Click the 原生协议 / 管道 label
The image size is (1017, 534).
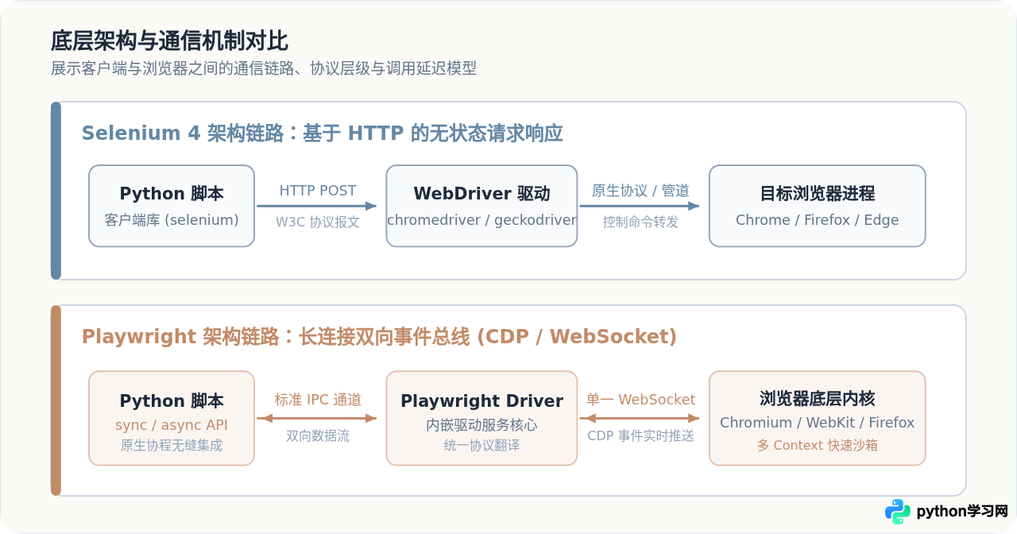[640, 191]
